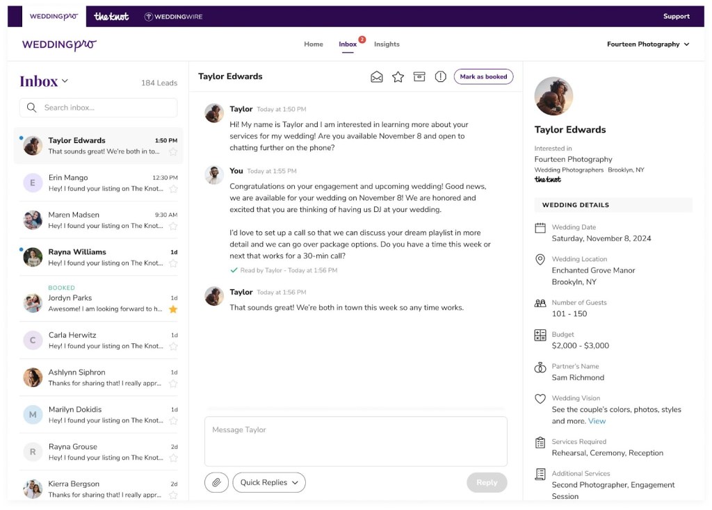
Task: Open the Fourteen Photography account dropdown
Action: pos(648,44)
